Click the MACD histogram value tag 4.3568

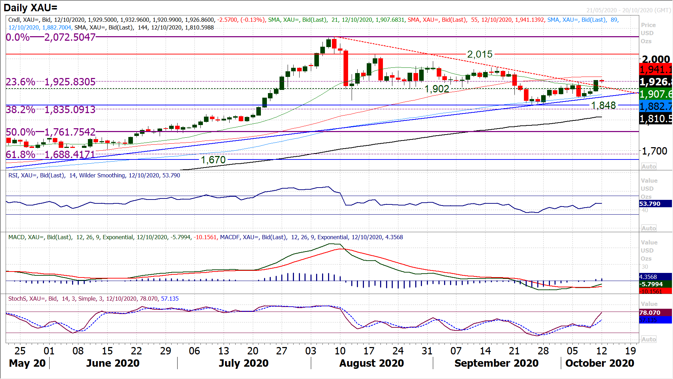click(x=655, y=277)
